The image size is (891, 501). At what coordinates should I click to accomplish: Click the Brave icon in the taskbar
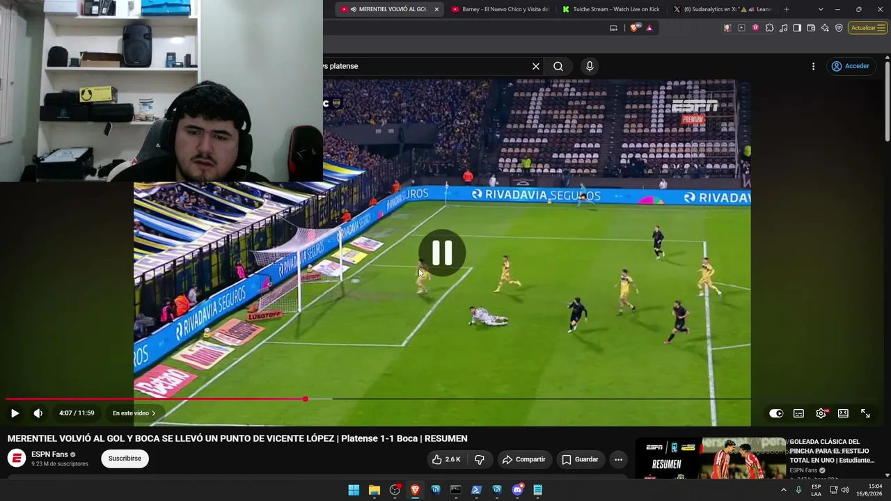415,490
